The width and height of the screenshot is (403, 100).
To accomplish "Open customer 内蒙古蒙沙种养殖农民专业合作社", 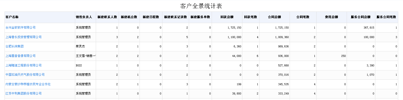I will [x=28, y=84].
